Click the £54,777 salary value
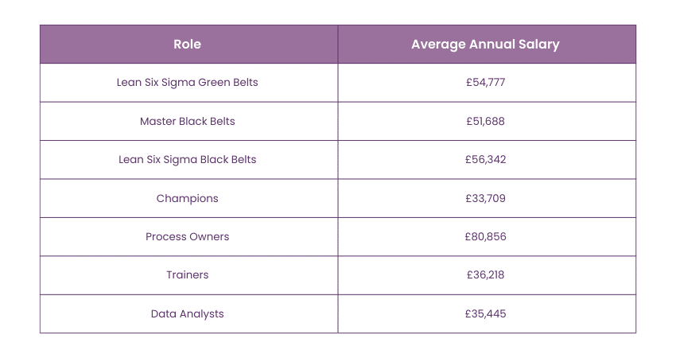The width and height of the screenshot is (676, 358). tap(485, 83)
